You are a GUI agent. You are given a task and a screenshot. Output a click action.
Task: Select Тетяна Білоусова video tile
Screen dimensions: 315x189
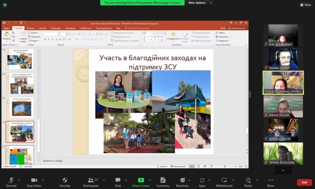(283, 154)
